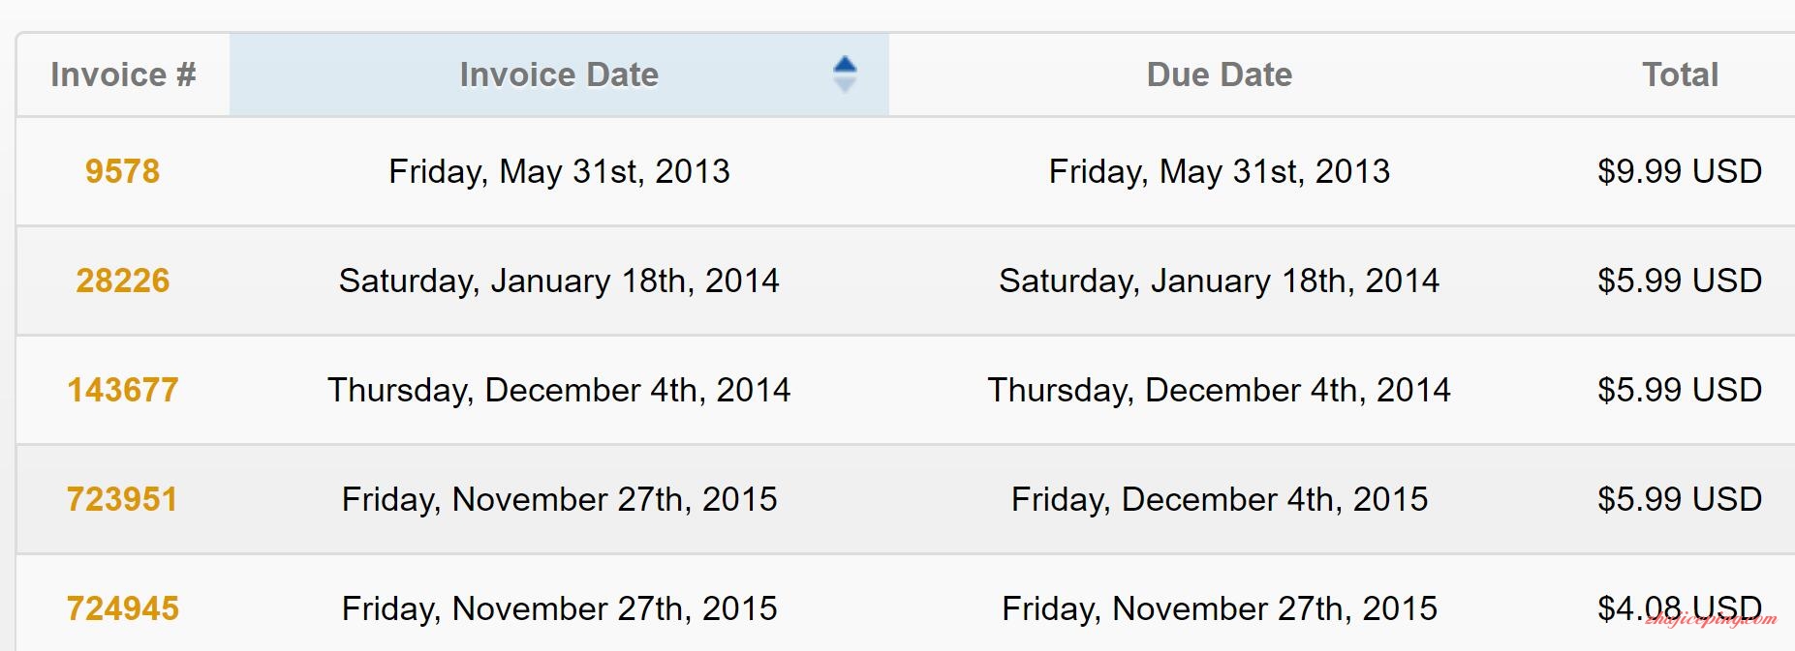Click the $4.08 USD total cell
The width and height of the screenshot is (1795, 651).
(x=1680, y=608)
